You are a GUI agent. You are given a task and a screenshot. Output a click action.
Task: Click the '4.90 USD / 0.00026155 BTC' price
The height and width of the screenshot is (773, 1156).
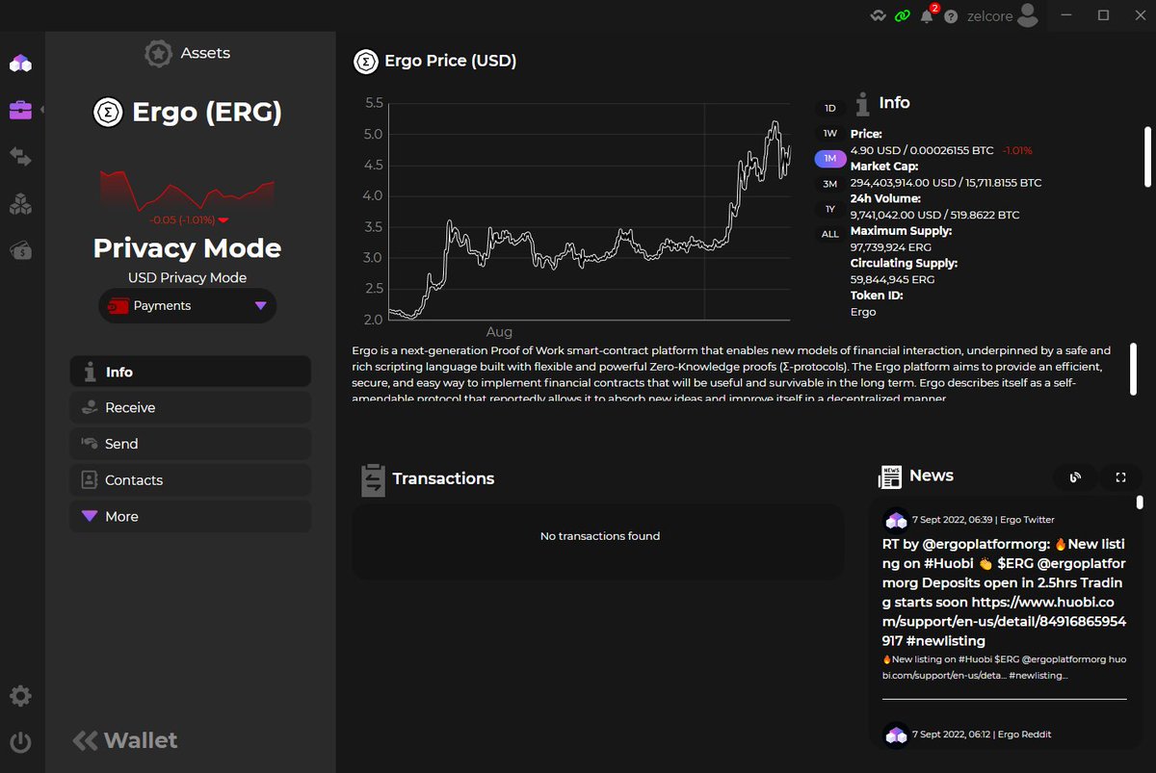point(922,151)
